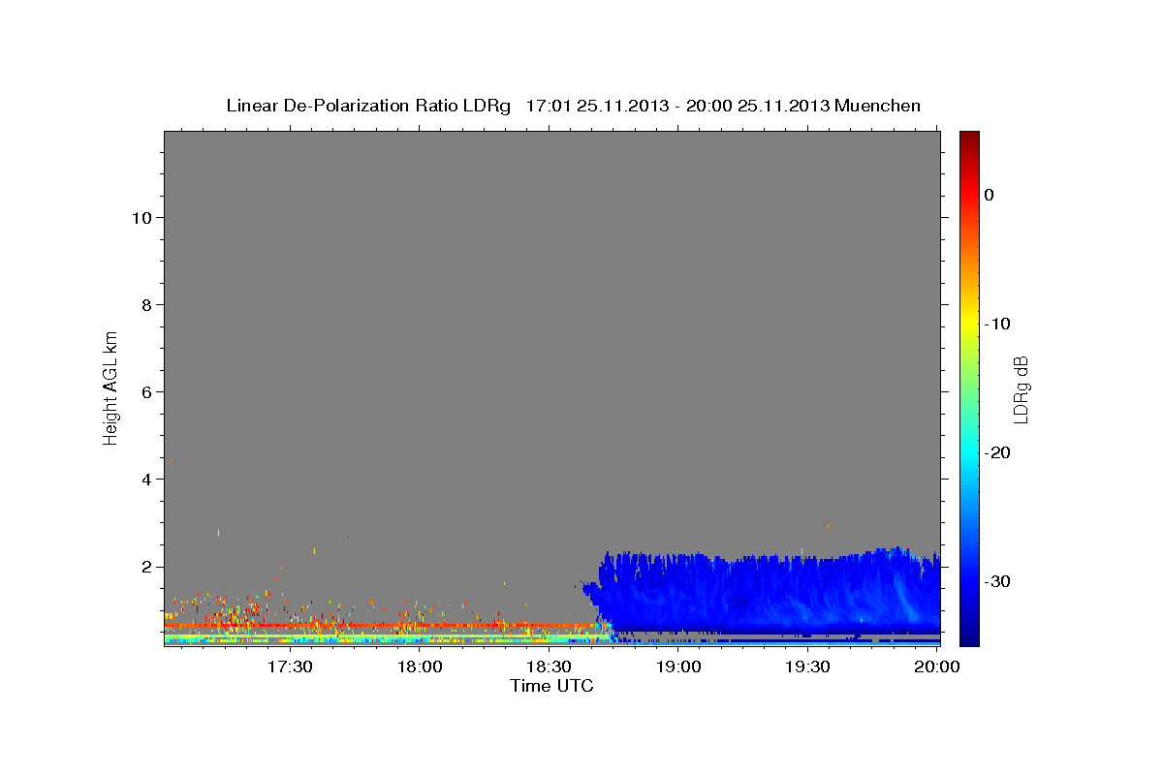This screenshot has height=775, width=1163.
Task: Click the '20:00' time axis label
Action: tap(938, 666)
